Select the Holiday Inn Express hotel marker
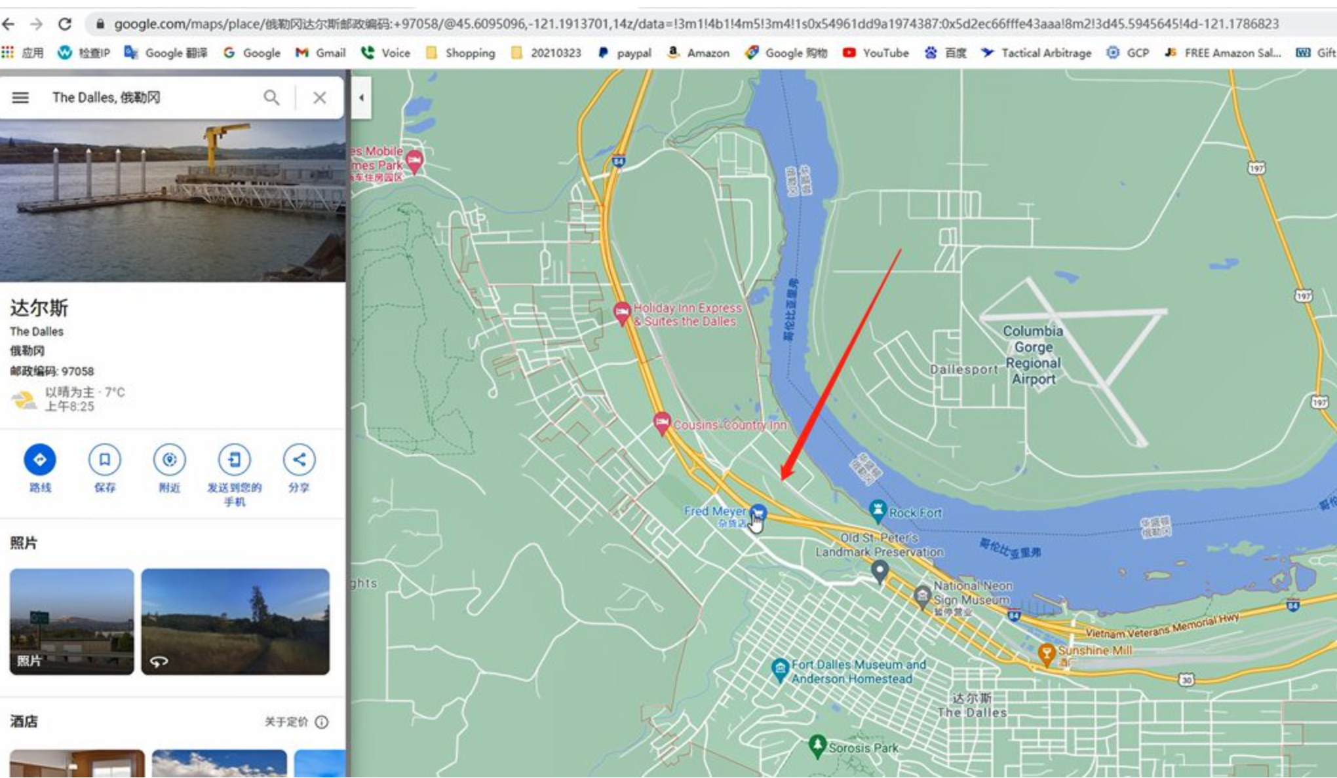 [621, 312]
